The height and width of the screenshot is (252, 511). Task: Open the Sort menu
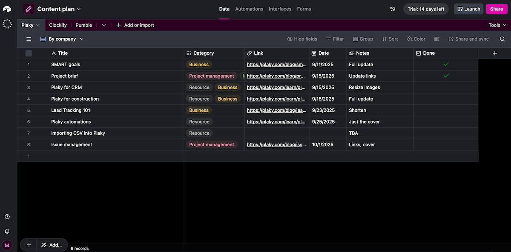click(390, 39)
